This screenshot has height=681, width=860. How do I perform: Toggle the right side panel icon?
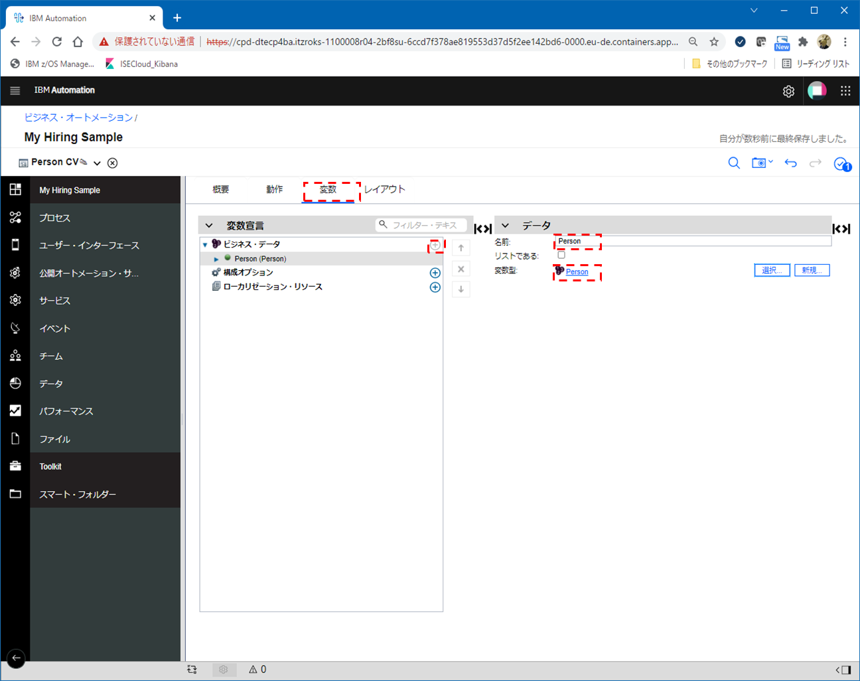point(843,670)
